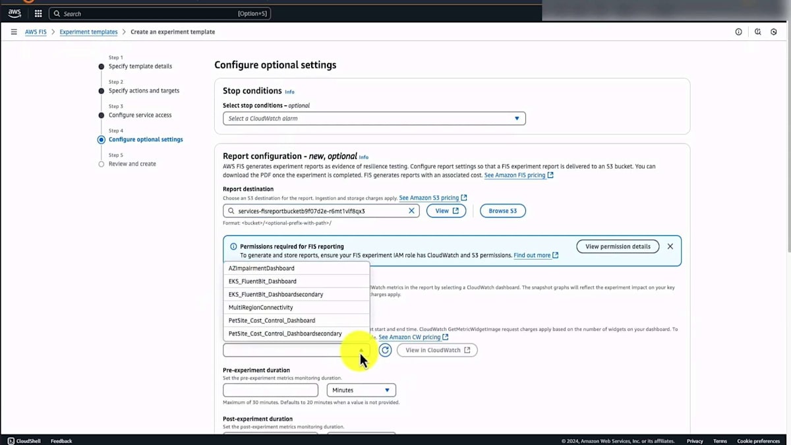Select MultiRegionConnectivity option
Image resolution: width=791 pixels, height=445 pixels.
click(297, 307)
